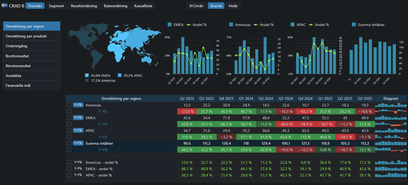Open Bruttoresultat in the sidebar
The image size is (408, 185).
tap(32, 56)
